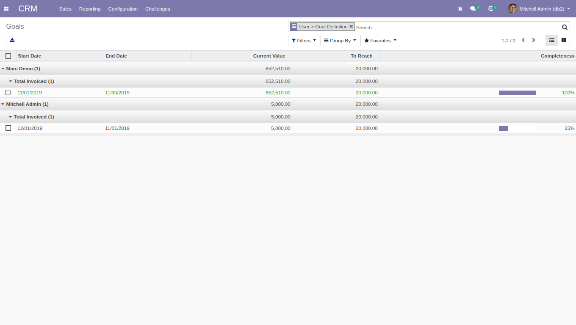Open the apps grid menu icon
Image resolution: width=576 pixels, height=325 pixels.
tap(6, 8)
